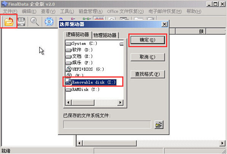
Task: Select RAMDisk (Y:) drive
Action: [83, 90]
